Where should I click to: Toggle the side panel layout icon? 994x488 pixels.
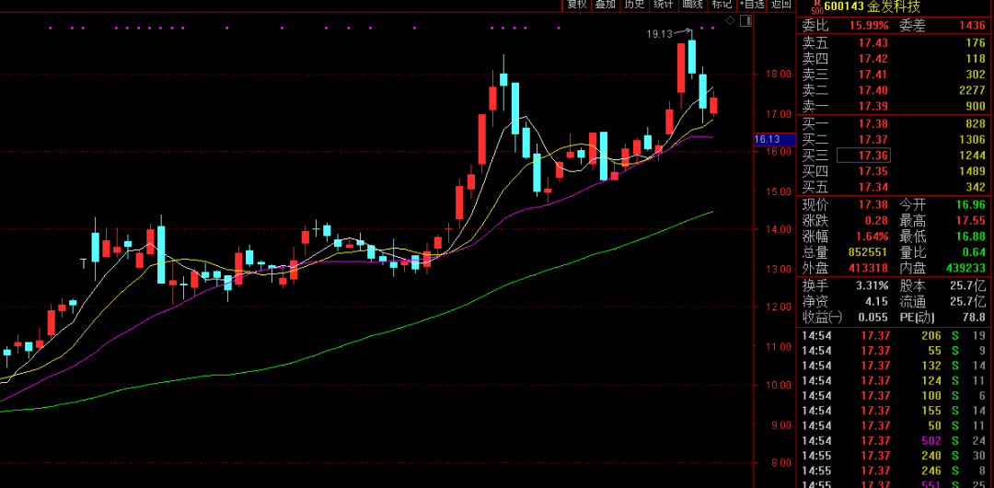(743, 20)
